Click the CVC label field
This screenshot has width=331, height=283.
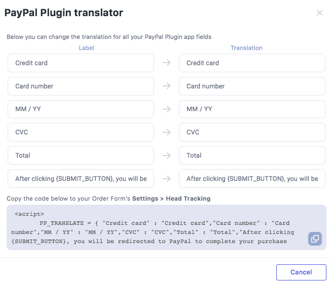pyautogui.click(x=81, y=132)
